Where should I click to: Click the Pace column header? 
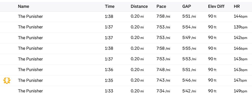pos(161,7)
